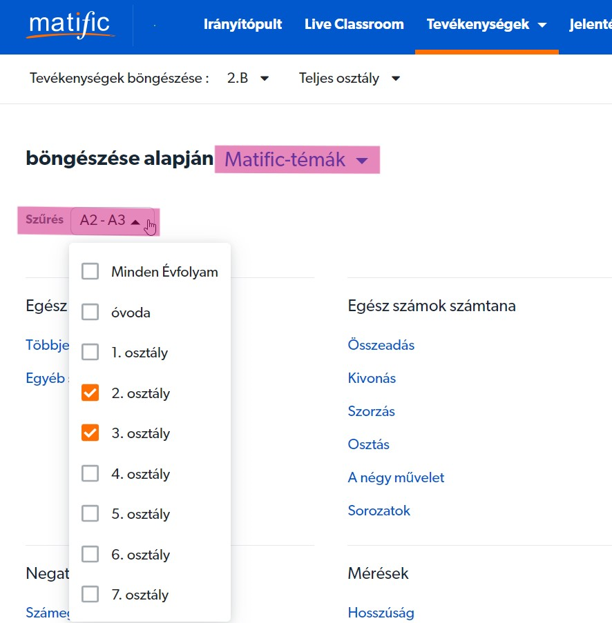
Task: Expand the Teljes osztály dropdown
Action: (350, 78)
